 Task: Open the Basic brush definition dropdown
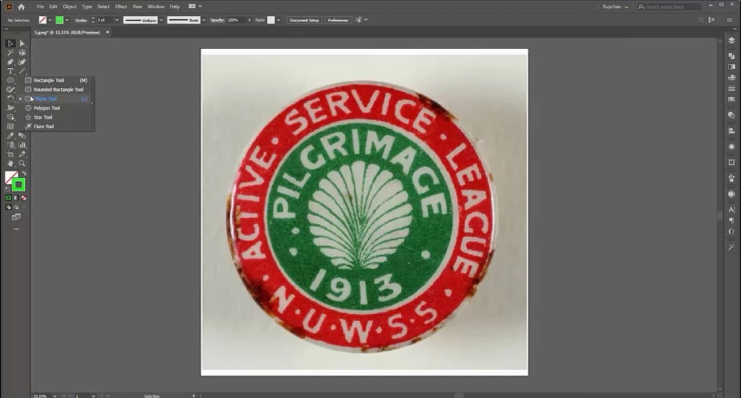(x=204, y=20)
